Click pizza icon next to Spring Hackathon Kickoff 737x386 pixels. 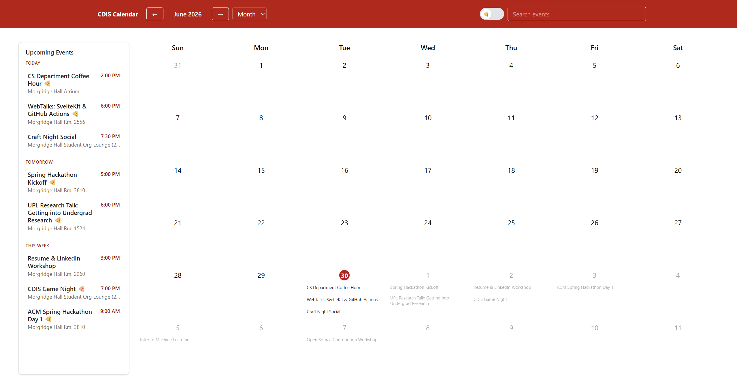pos(52,183)
